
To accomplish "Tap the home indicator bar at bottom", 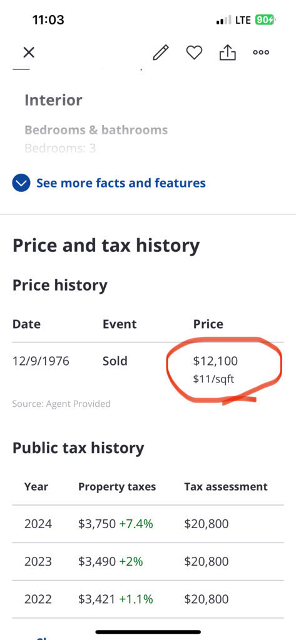I will (x=148, y=632).
